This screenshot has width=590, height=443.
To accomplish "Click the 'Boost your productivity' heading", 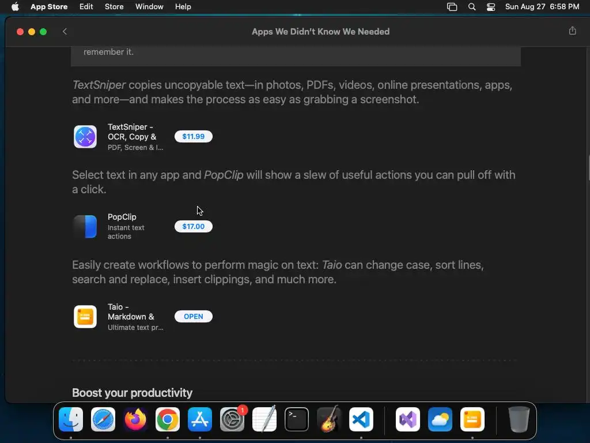I will click(x=132, y=393).
